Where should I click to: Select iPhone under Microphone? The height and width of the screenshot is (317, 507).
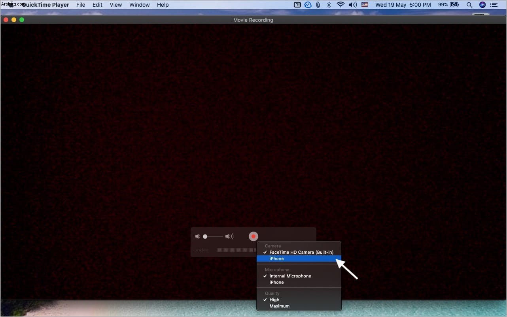tap(299, 282)
